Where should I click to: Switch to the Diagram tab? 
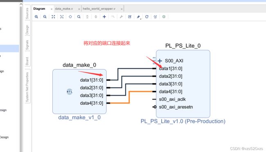[x=39, y=9]
